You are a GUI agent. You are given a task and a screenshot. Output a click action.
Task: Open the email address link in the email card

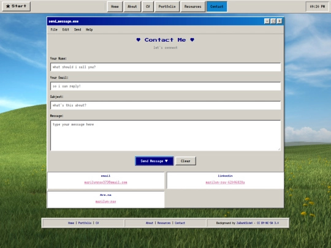(106, 182)
